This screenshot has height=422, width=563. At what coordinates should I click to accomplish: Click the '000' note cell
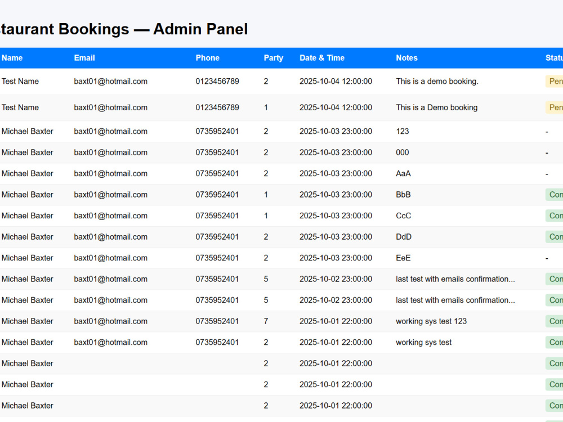(x=403, y=152)
